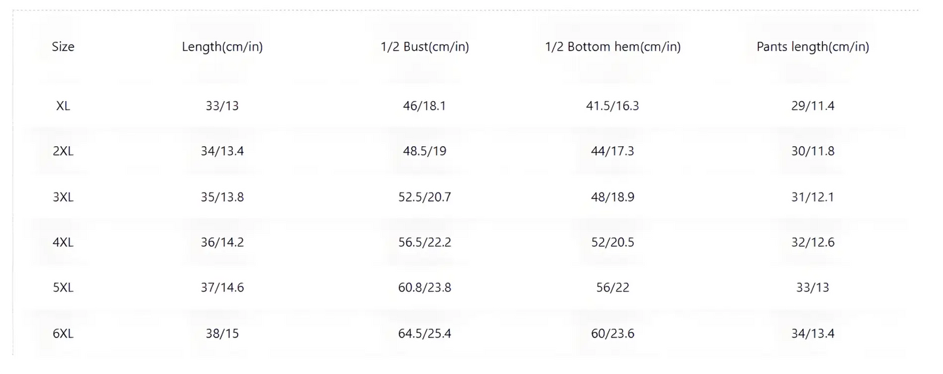Select the 4XL size row label
Screen dimensions: 943x374
63,243
